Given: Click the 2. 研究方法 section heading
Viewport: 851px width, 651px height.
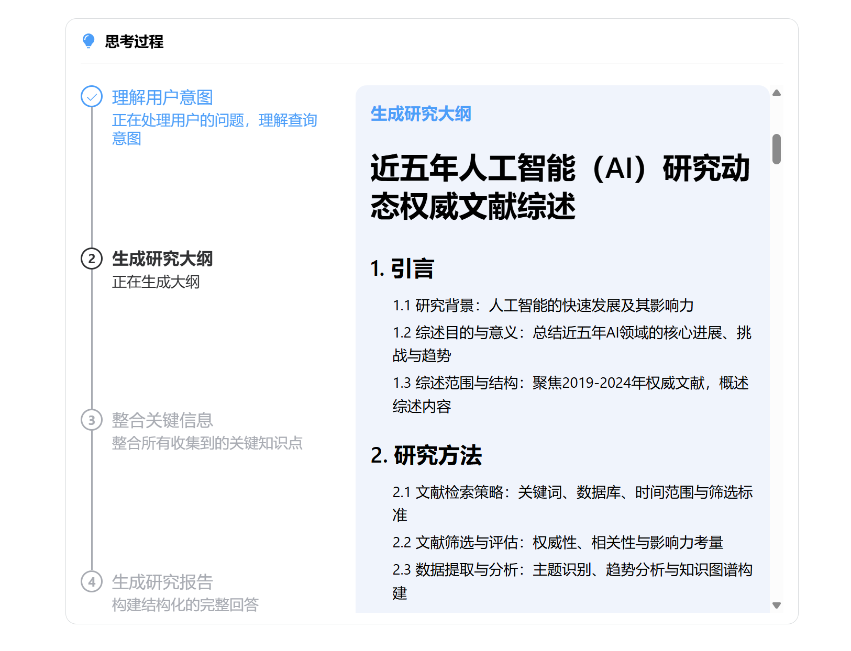Looking at the screenshot, I should click(426, 455).
